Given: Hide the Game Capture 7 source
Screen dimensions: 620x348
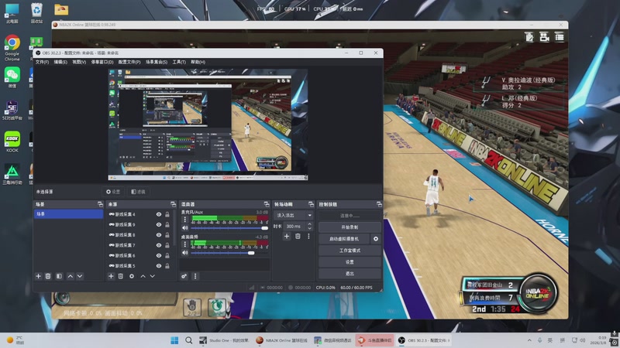Looking at the screenshot, I should coord(159,245).
